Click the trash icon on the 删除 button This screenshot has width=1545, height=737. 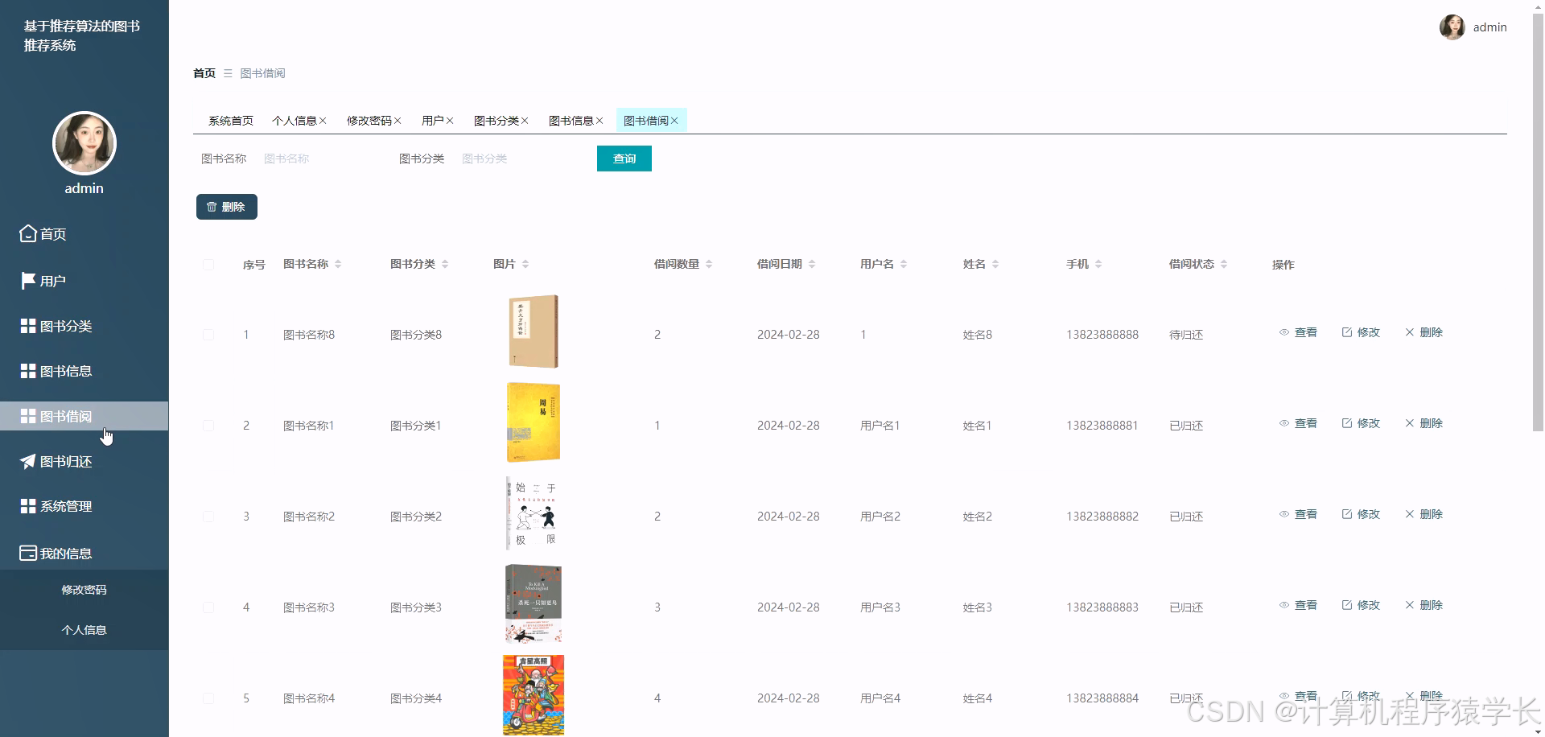pyautogui.click(x=212, y=207)
